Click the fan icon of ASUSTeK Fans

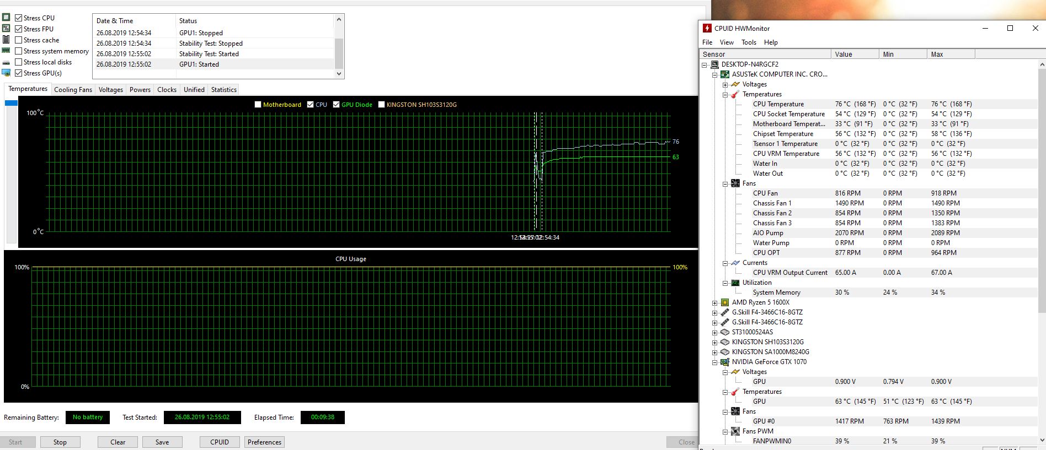(735, 183)
